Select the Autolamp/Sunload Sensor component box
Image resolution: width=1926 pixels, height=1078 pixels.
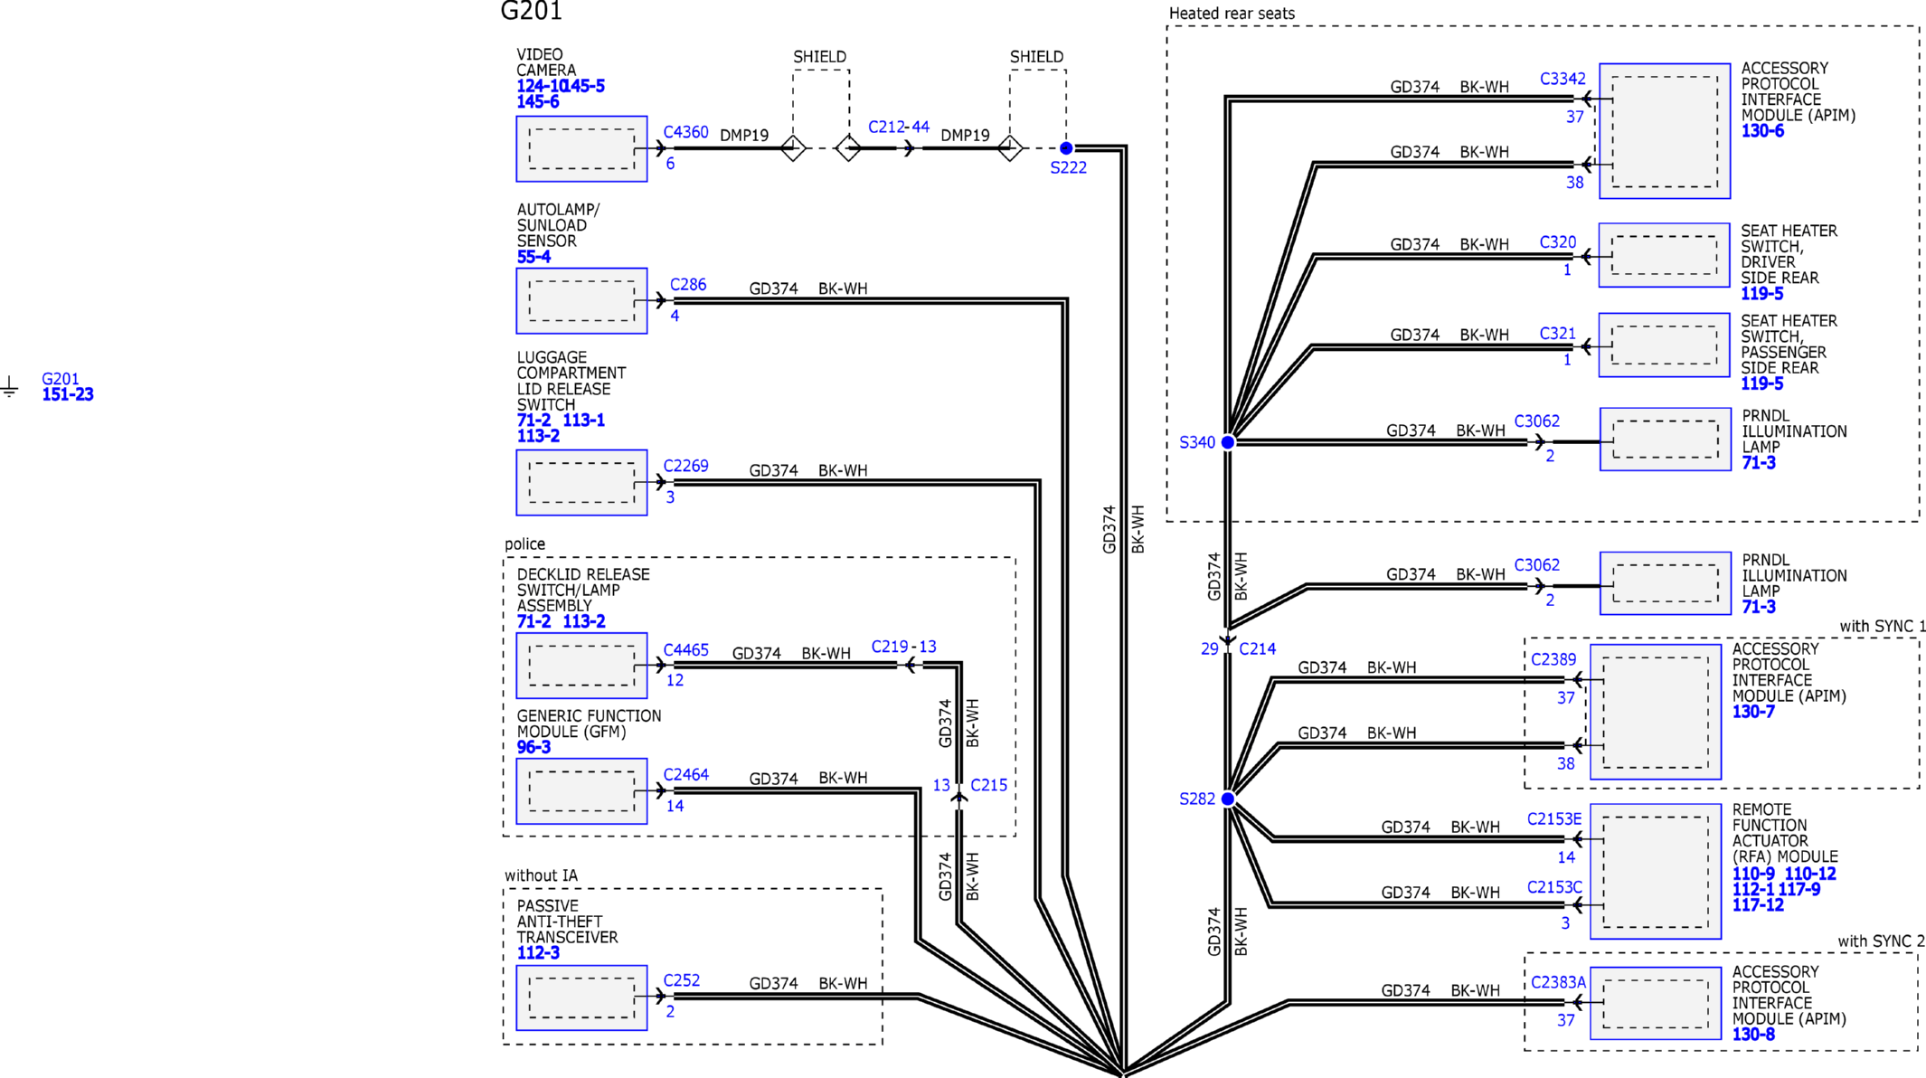pos(581,301)
